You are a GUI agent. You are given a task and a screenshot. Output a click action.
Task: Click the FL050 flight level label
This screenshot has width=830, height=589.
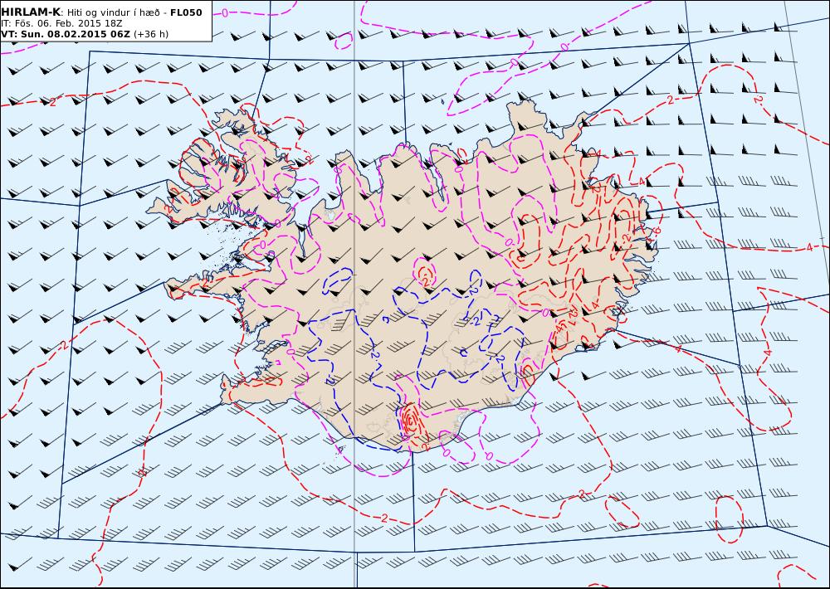pos(186,12)
